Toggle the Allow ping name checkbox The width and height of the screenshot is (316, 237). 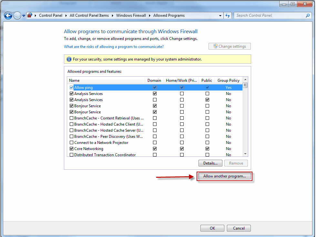[71, 88]
